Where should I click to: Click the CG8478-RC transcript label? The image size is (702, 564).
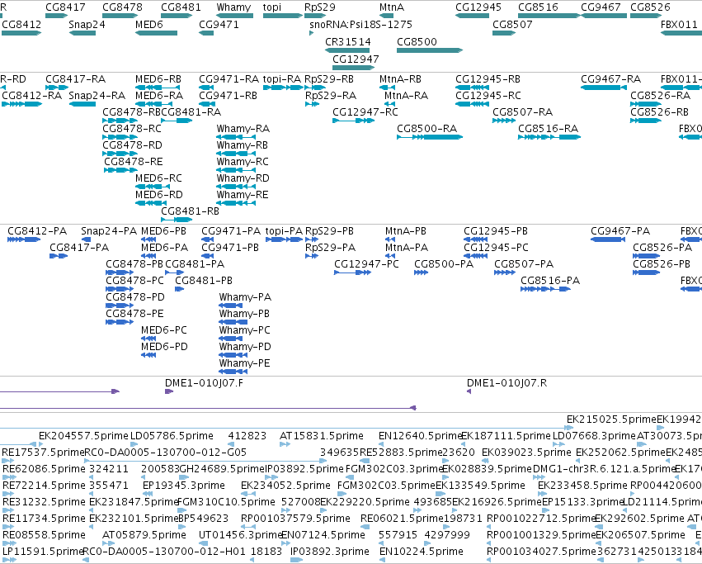[x=132, y=129]
